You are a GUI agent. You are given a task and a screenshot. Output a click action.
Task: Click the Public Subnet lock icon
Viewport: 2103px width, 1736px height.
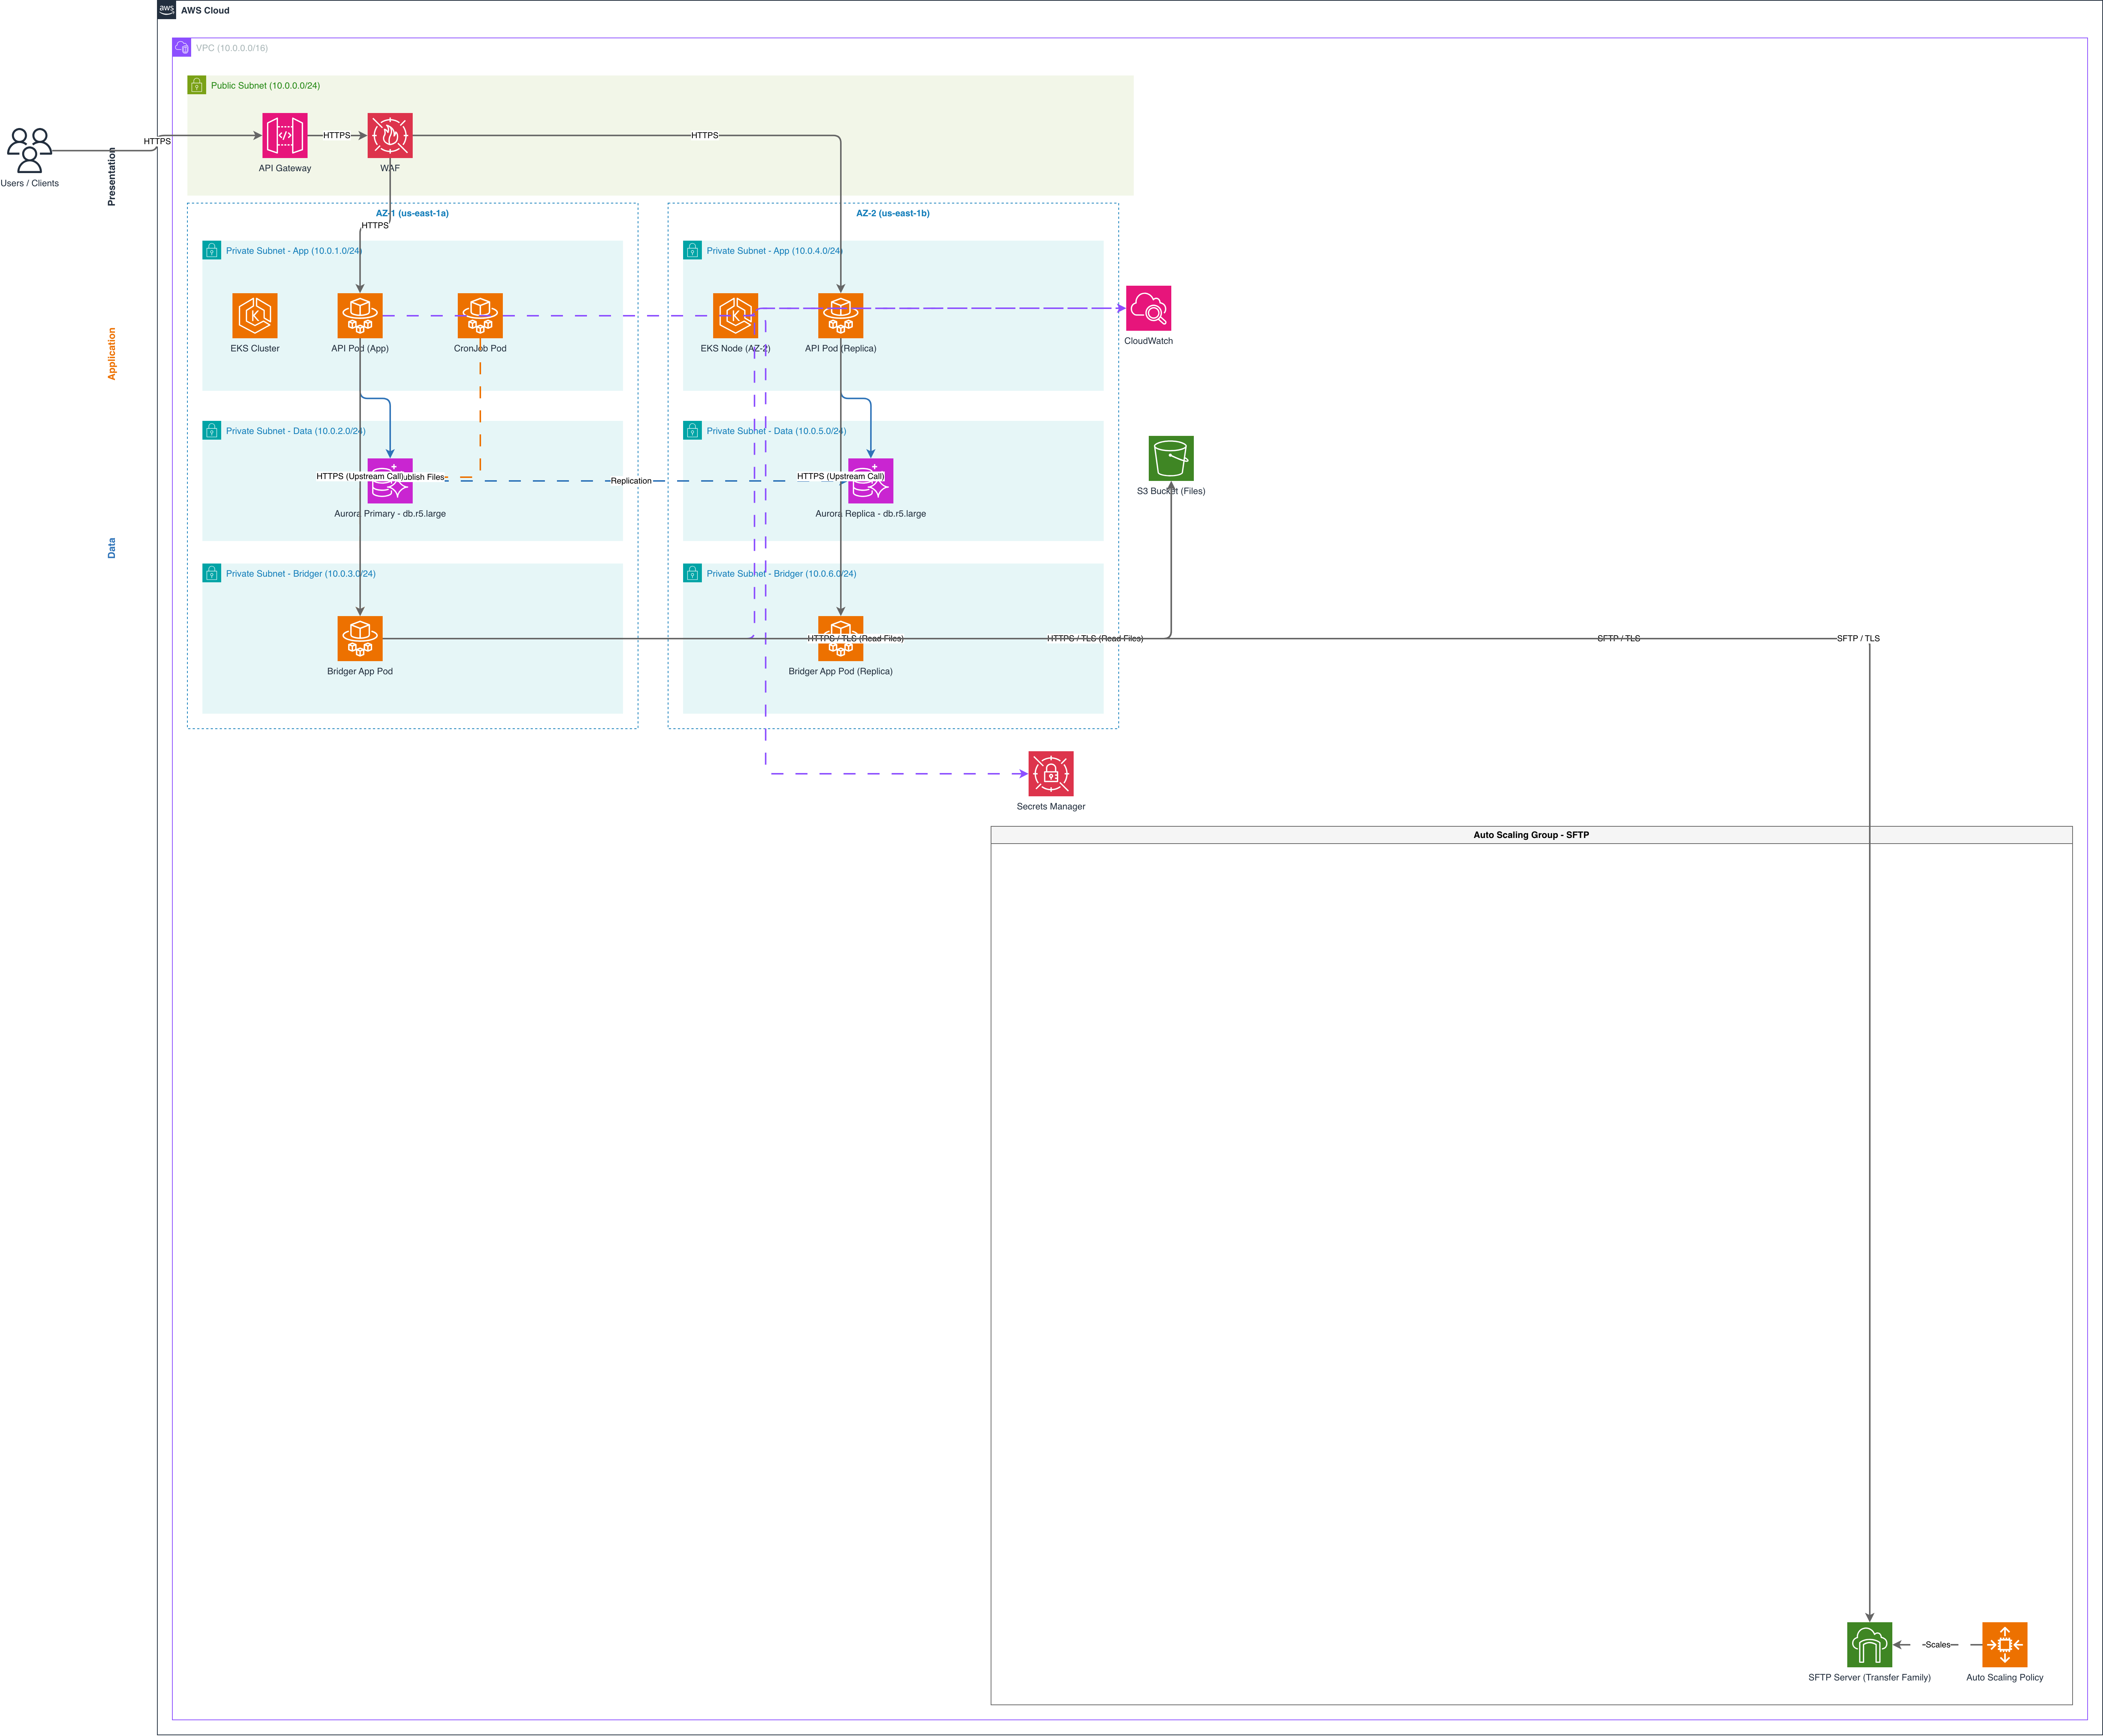197,85
